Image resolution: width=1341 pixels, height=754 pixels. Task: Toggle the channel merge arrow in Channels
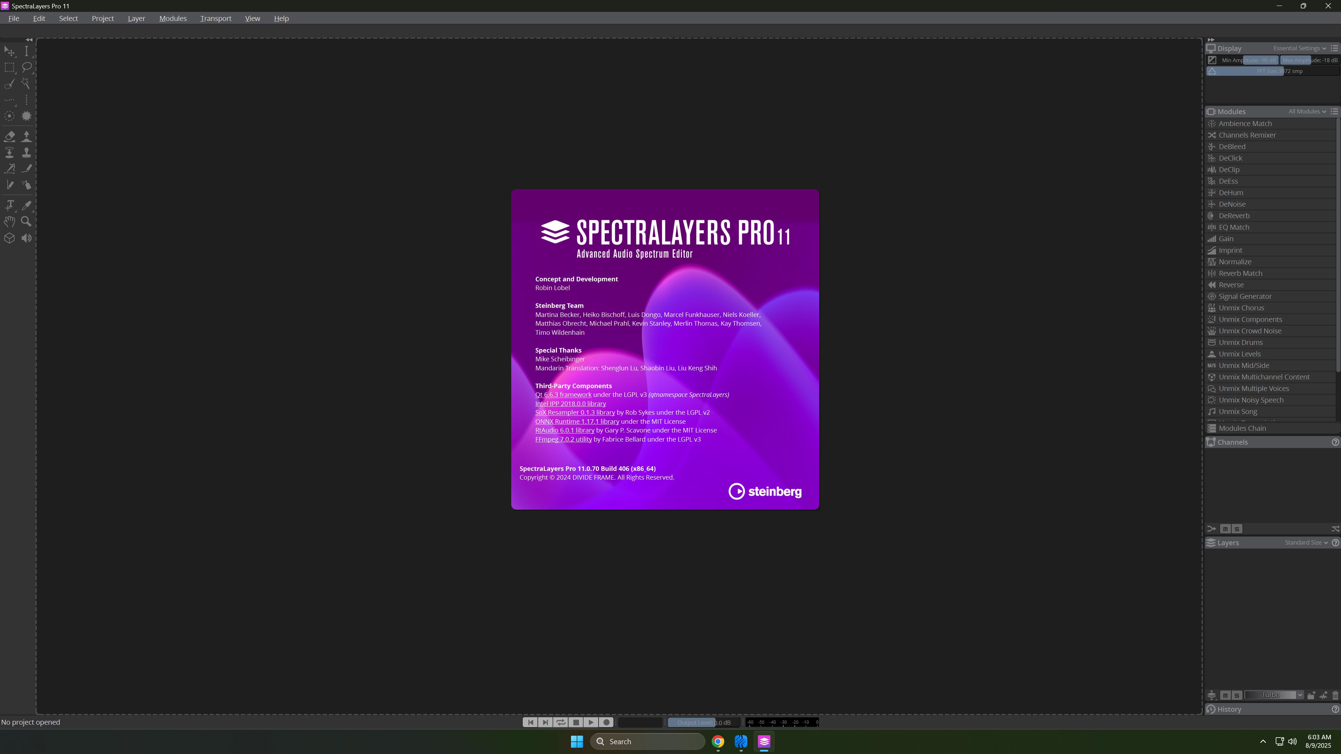(1212, 529)
